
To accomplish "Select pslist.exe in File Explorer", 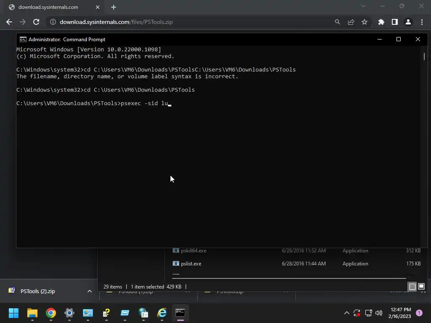I will point(191,264).
